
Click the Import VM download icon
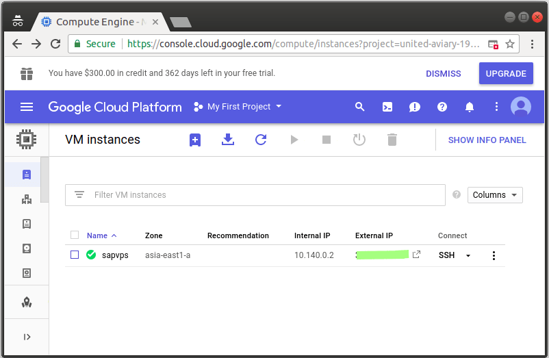tap(228, 140)
